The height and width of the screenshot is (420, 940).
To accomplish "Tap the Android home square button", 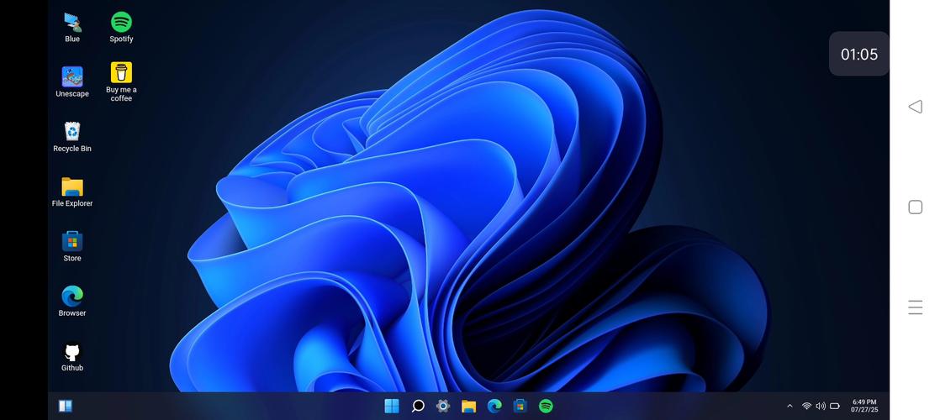I will point(916,207).
